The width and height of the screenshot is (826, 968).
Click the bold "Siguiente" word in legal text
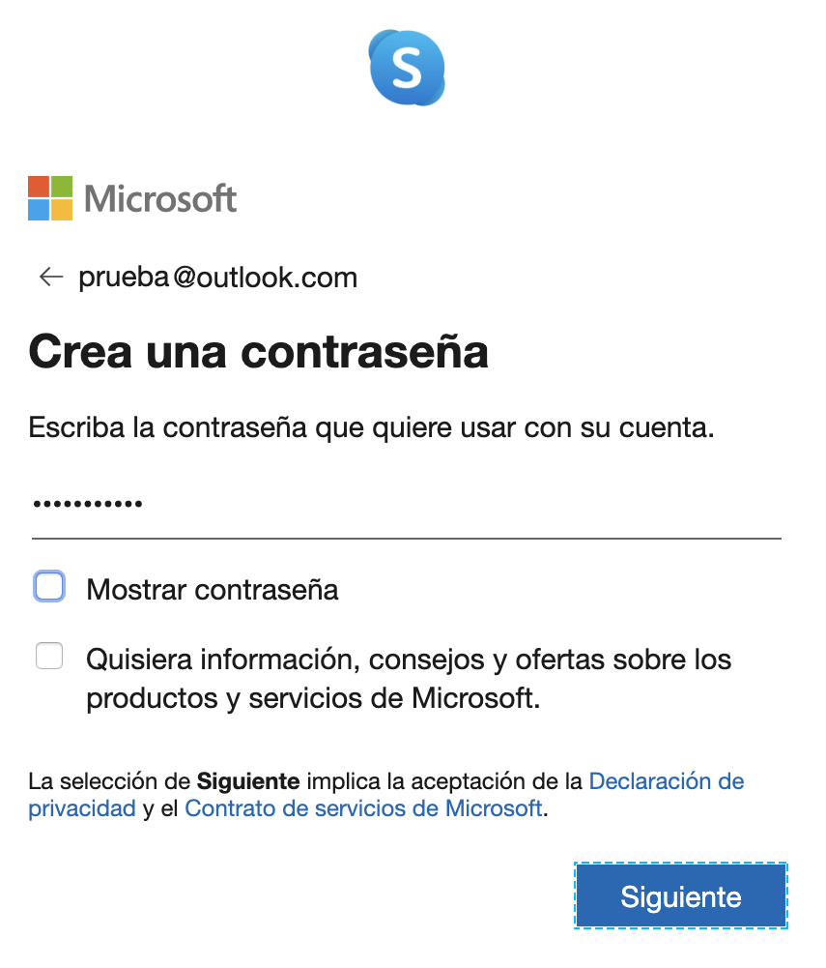click(x=250, y=780)
